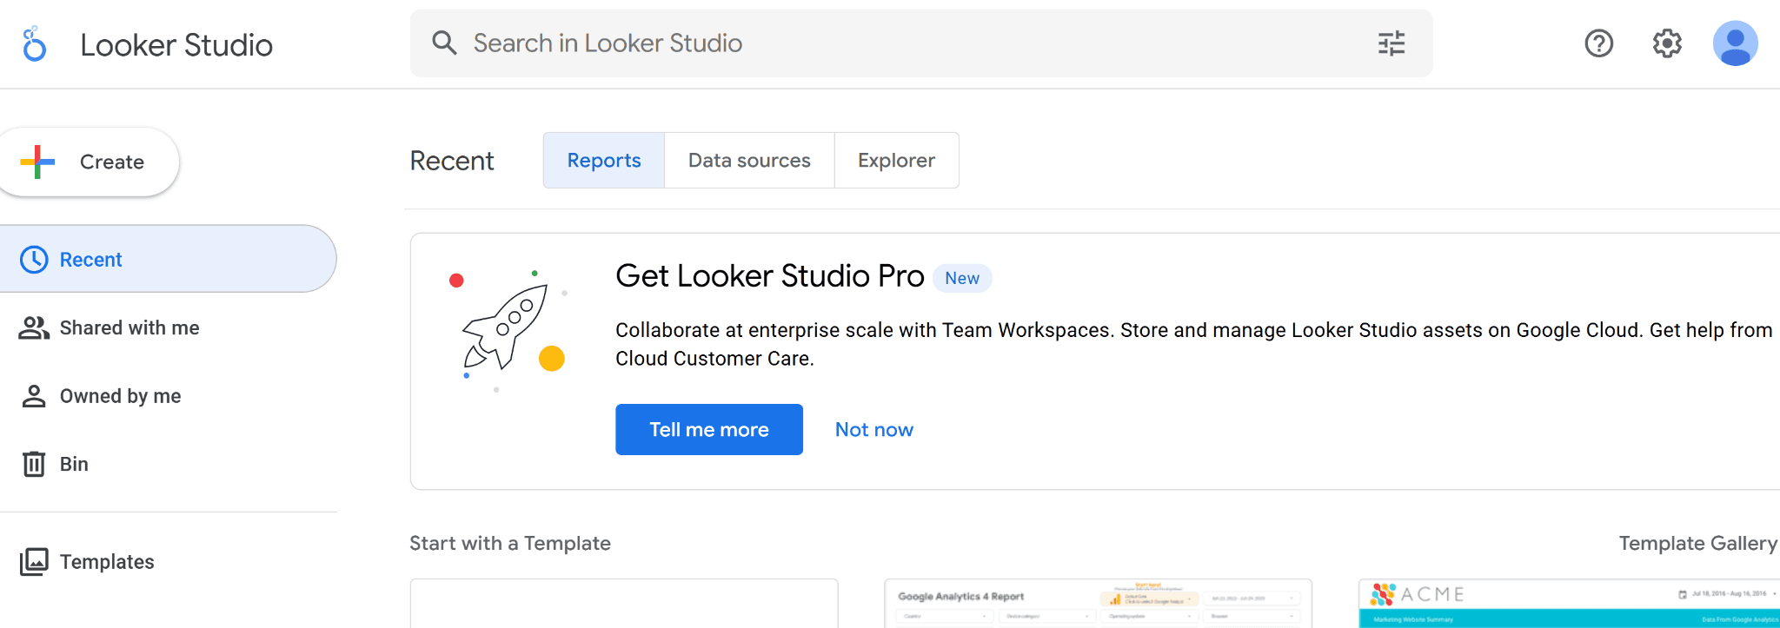Open Templates in the sidebar
Screen dimensions: 1780x628
(167, 562)
